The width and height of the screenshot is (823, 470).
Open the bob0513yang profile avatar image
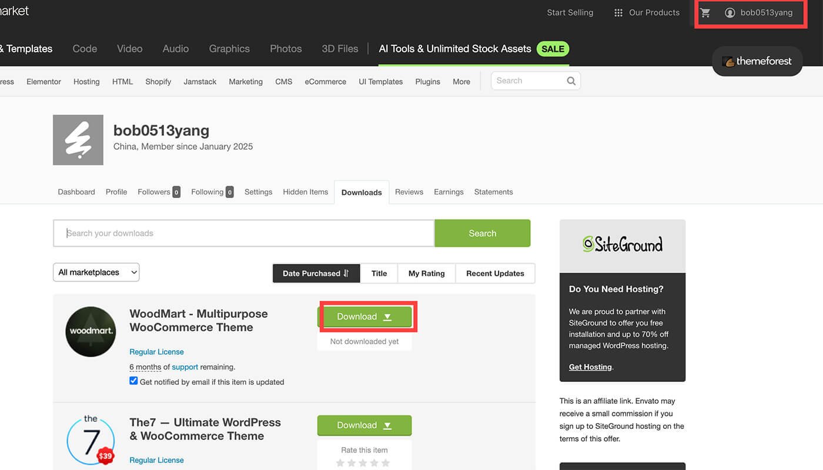pyautogui.click(x=78, y=140)
